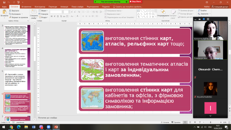Expand Zoom participants panel chevron
Image resolution: width=231 pixels, height=130 pixels.
[210, 116]
